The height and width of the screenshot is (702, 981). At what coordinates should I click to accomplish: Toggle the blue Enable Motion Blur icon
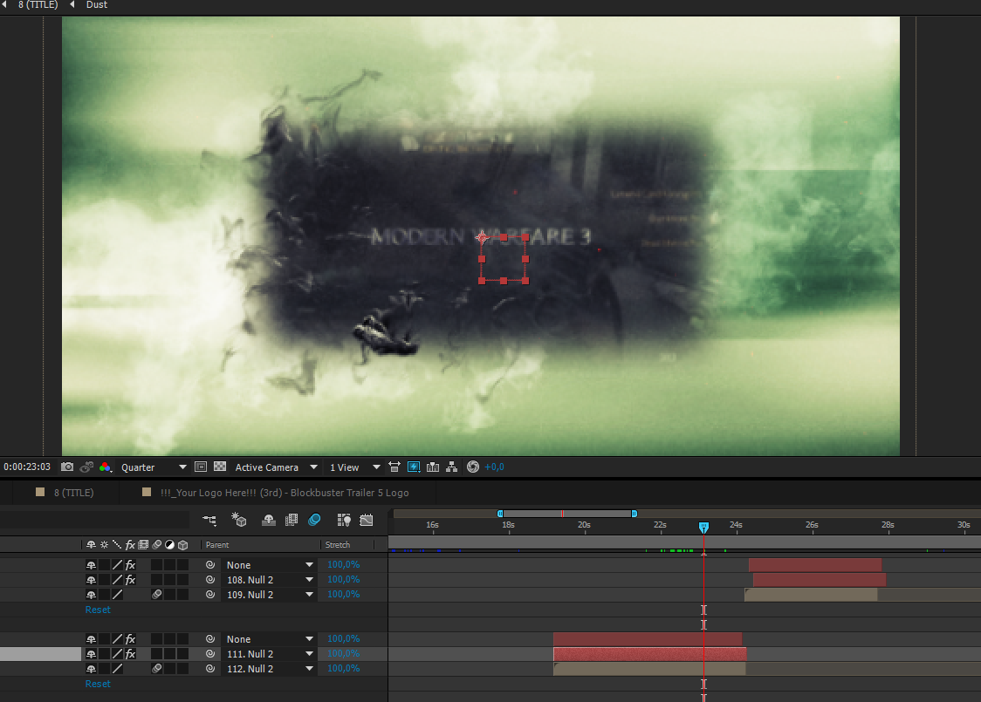[x=315, y=520]
